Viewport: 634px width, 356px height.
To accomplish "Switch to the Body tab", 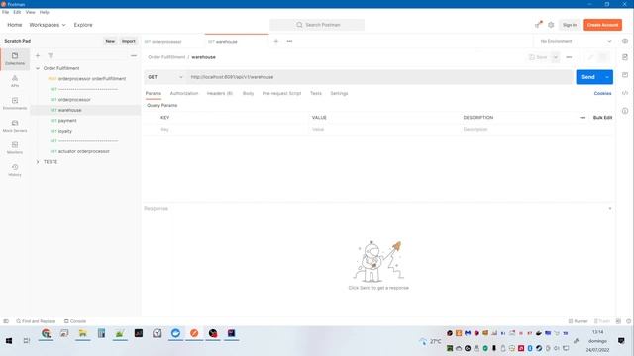I will [x=248, y=93].
